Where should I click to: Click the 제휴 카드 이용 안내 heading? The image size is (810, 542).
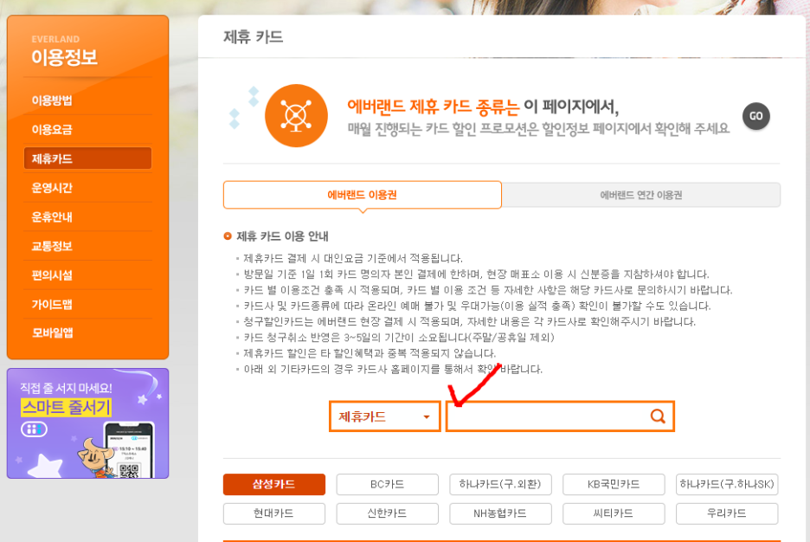[283, 236]
